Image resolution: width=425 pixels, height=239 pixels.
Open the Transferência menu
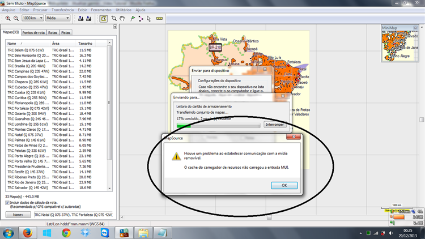62,10
